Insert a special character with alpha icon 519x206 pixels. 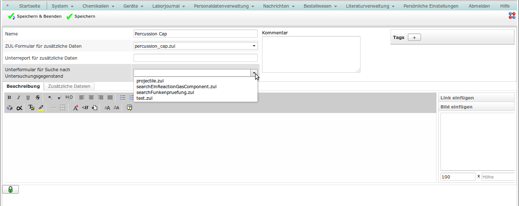click(19, 108)
